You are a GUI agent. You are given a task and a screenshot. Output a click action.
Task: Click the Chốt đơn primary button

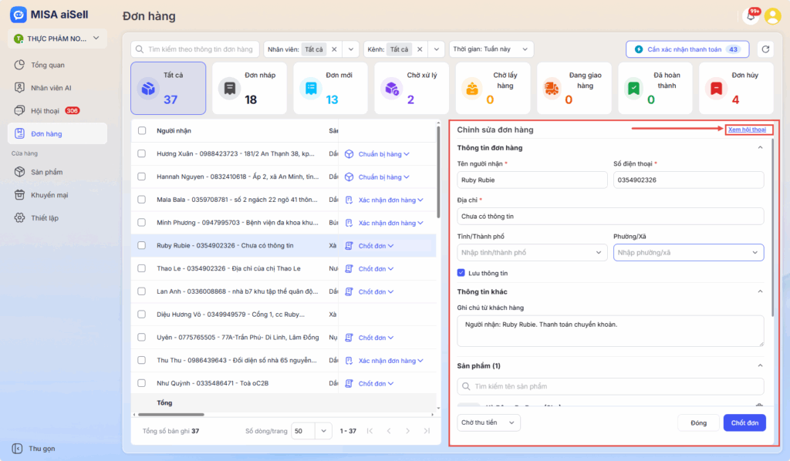click(744, 422)
